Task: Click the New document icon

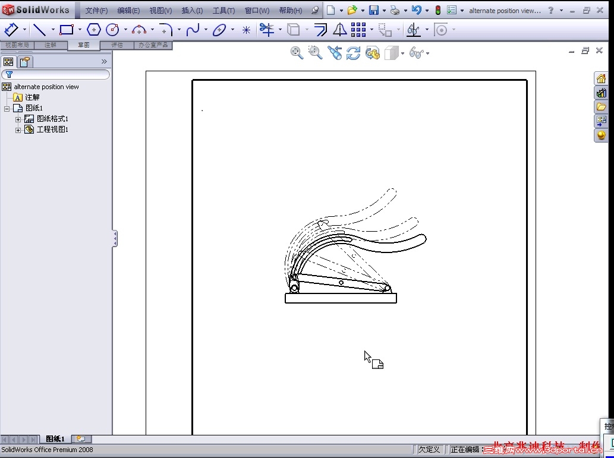Action: coord(331,10)
